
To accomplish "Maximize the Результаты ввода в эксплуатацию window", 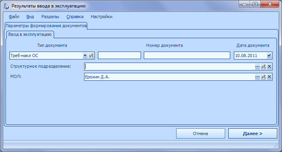I will click(x=255, y=4).
